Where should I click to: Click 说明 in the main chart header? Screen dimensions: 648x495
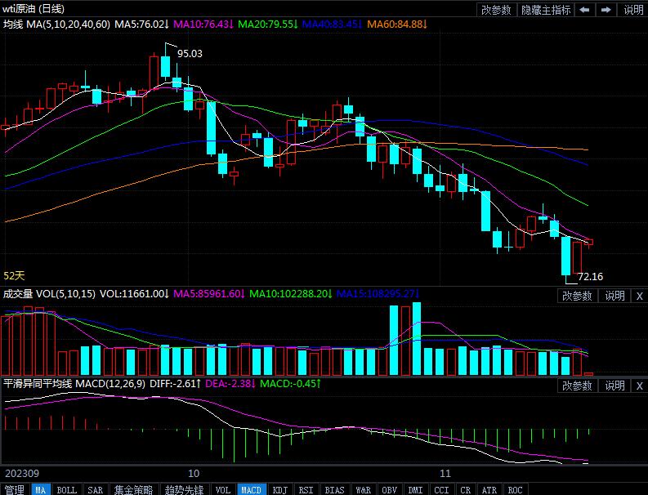(633, 10)
